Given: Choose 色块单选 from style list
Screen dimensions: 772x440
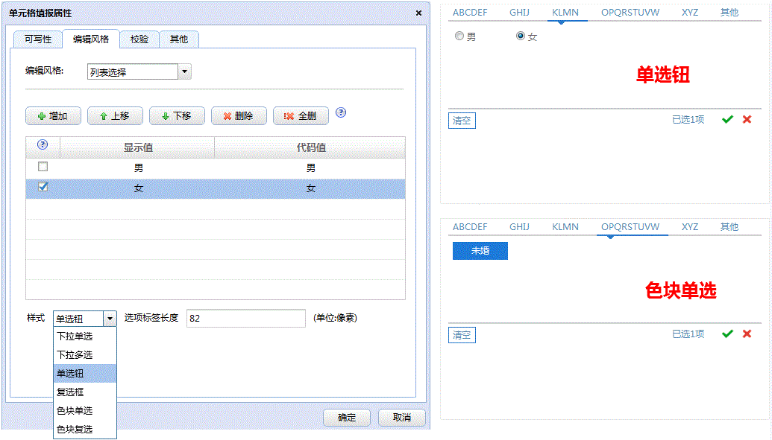Looking at the screenshot, I should pos(75,410).
